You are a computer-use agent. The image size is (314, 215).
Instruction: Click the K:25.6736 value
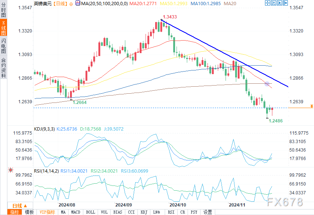[67, 129]
